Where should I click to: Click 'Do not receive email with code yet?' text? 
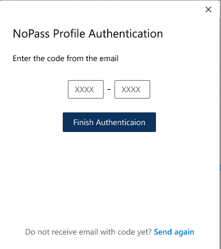point(89,232)
